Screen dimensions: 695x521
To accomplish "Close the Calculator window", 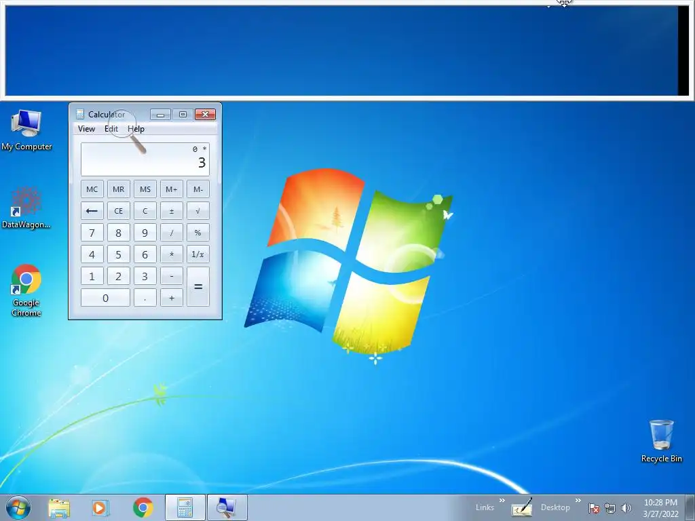I will click(205, 114).
